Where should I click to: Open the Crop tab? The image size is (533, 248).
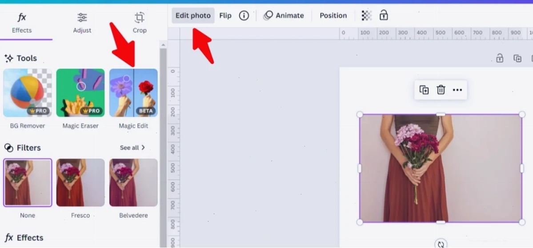pyautogui.click(x=140, y=23)
